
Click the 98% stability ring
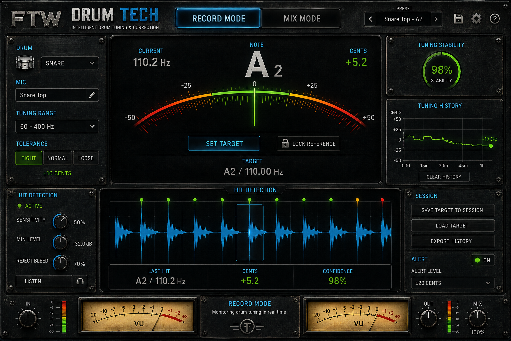pos(441,71)
